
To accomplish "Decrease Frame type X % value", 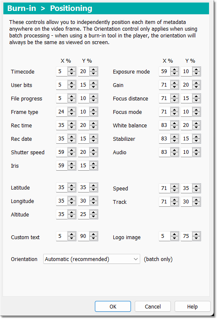I will coord(71,114).
